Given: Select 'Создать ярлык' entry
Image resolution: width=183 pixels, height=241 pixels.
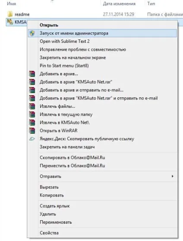Looking at the screenshot, I should click(102, 206).
